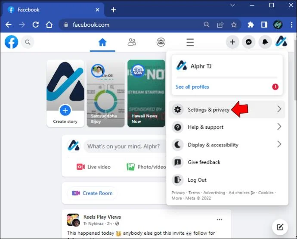Bookmark this page with star icon
This screenshot has height=239, width=297.
tap(234, 25)
